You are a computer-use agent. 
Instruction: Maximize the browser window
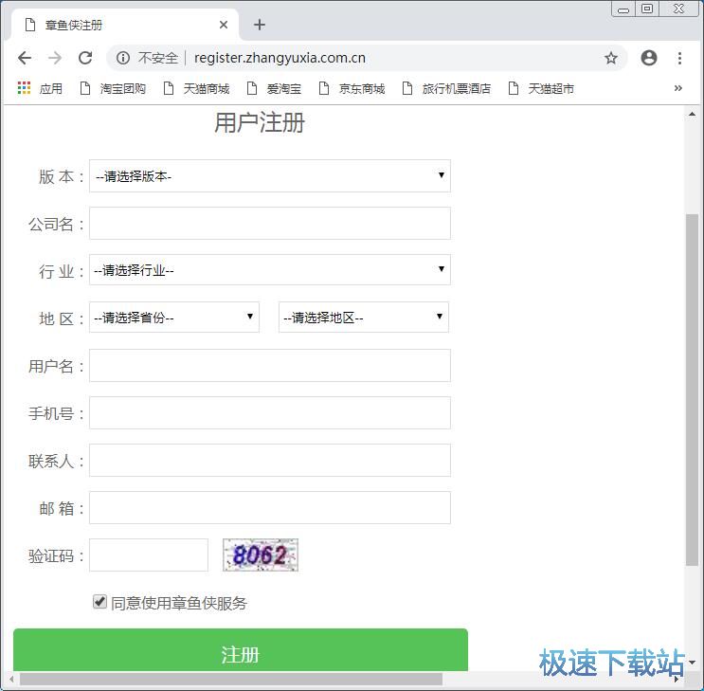pyautogui.click(x=647, y=9)
